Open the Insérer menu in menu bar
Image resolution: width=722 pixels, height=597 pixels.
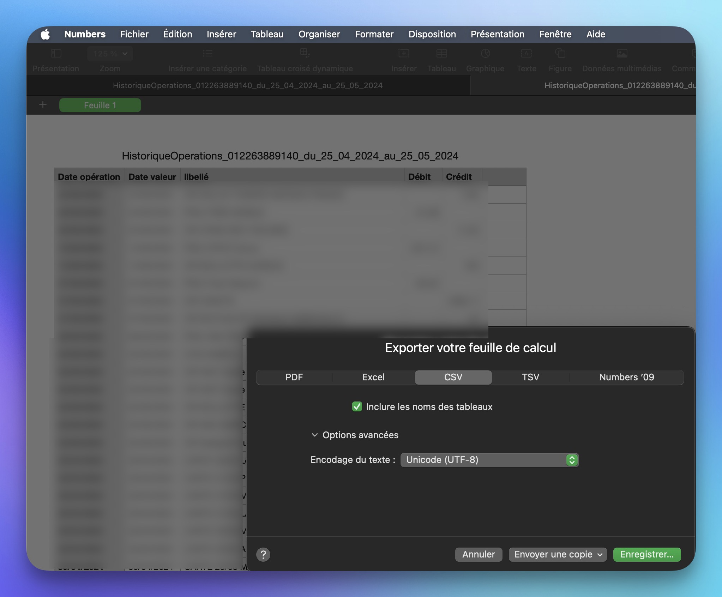pyautogui.click(x=221, y=34)
